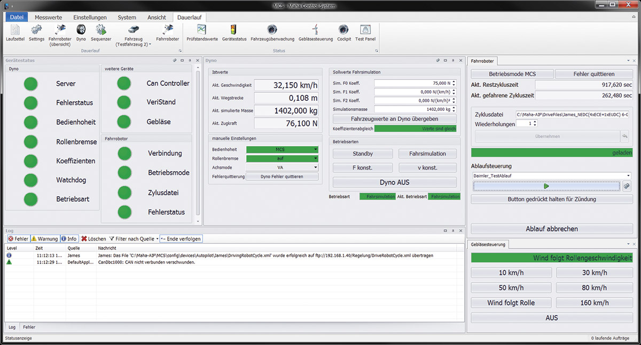Viewport: 641px width, 345px height.
Task: Open Fahrzeugüberwachung from the ribbon
Action: tap(272, 31)
